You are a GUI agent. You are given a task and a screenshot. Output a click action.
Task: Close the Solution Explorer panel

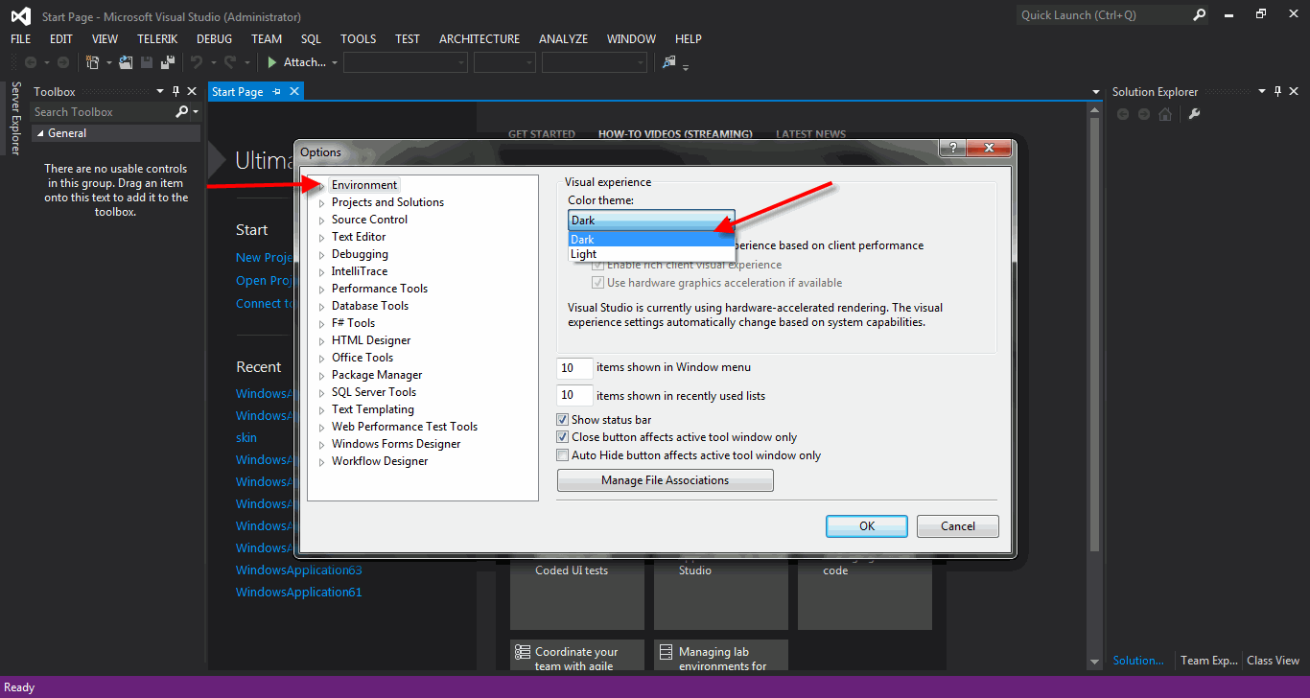pos(1294,92)
